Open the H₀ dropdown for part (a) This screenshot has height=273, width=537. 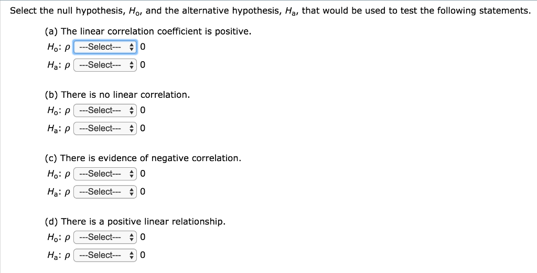(105, 47)
